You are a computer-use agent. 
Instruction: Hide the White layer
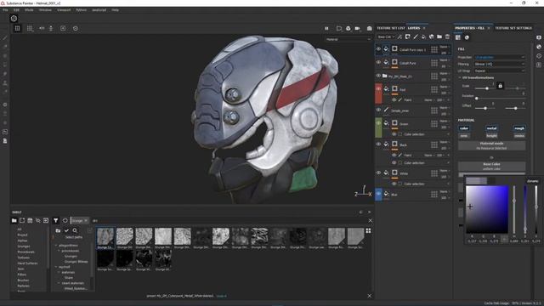(x=378, y=173)
